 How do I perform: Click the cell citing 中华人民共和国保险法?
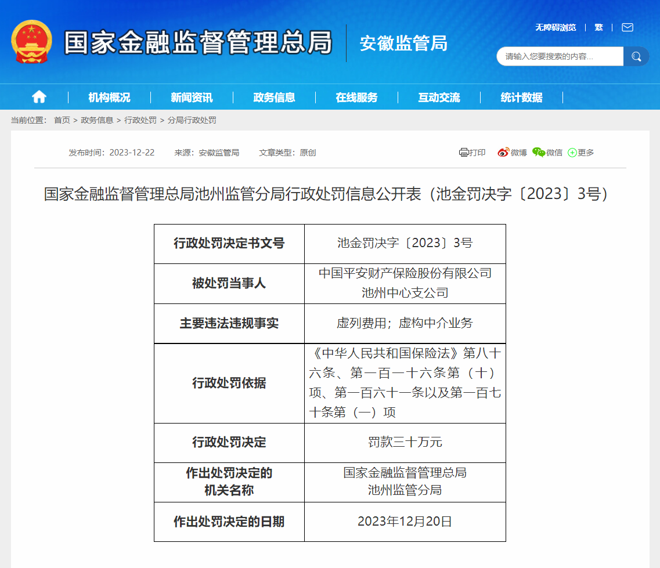click(405, 384)
